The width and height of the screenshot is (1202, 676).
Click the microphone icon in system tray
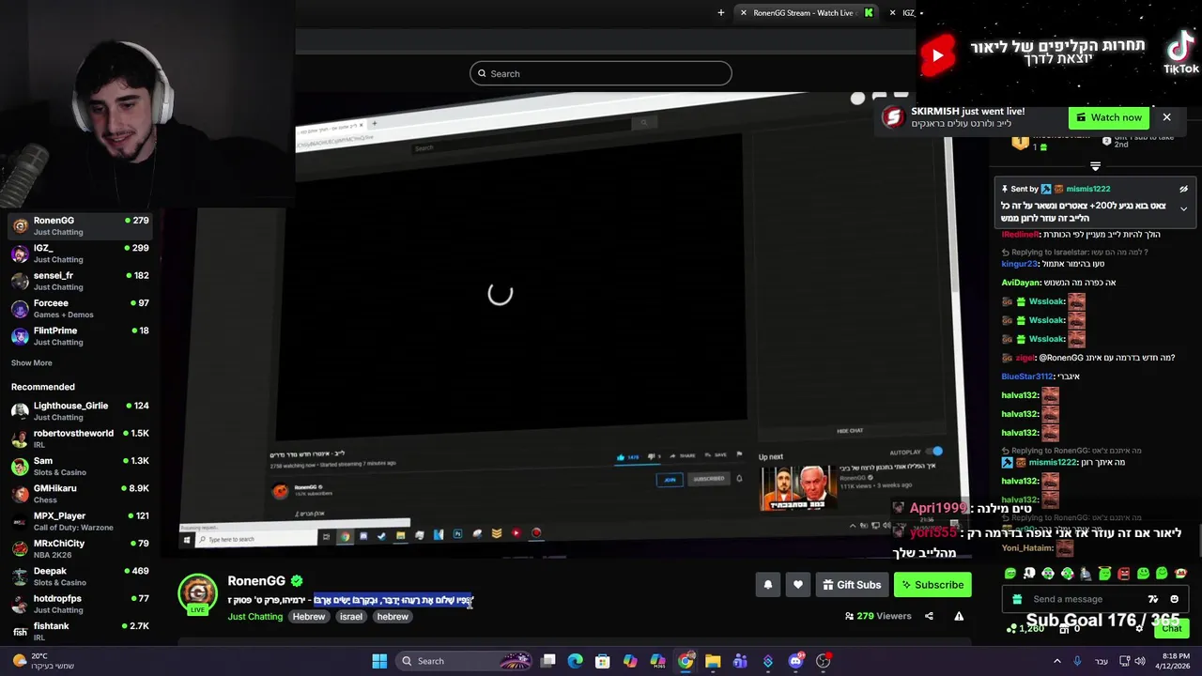1077,661
